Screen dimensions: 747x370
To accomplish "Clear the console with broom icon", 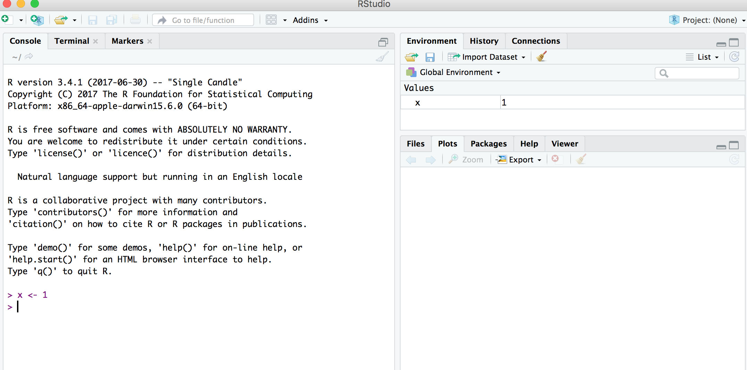I will tap(382, 56).
